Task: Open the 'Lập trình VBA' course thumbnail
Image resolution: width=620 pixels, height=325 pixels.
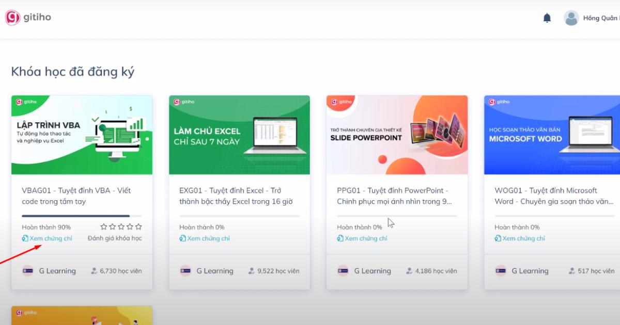Action: pyautogui.click(x=82, y=135)
